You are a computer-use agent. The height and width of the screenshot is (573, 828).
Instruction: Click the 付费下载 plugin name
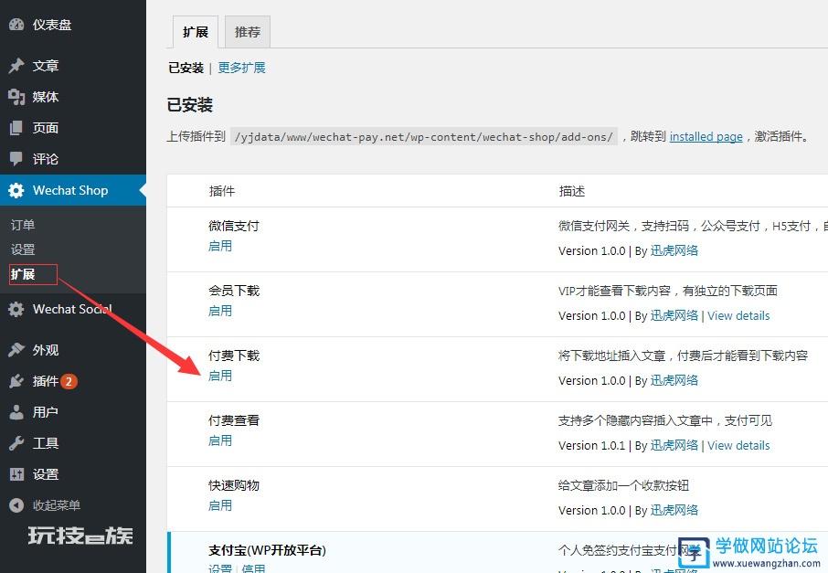[x=234, y=355]
